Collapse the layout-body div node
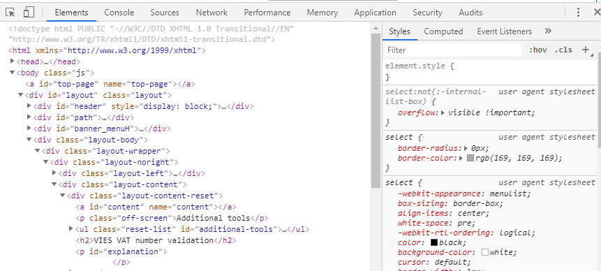 (29, 140)
